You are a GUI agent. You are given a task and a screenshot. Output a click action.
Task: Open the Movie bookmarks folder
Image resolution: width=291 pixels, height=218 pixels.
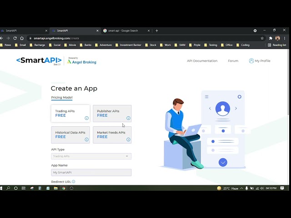pos(70,45)
